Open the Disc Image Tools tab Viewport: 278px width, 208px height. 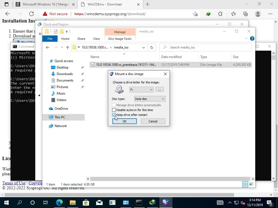click(x=120, y=39)
